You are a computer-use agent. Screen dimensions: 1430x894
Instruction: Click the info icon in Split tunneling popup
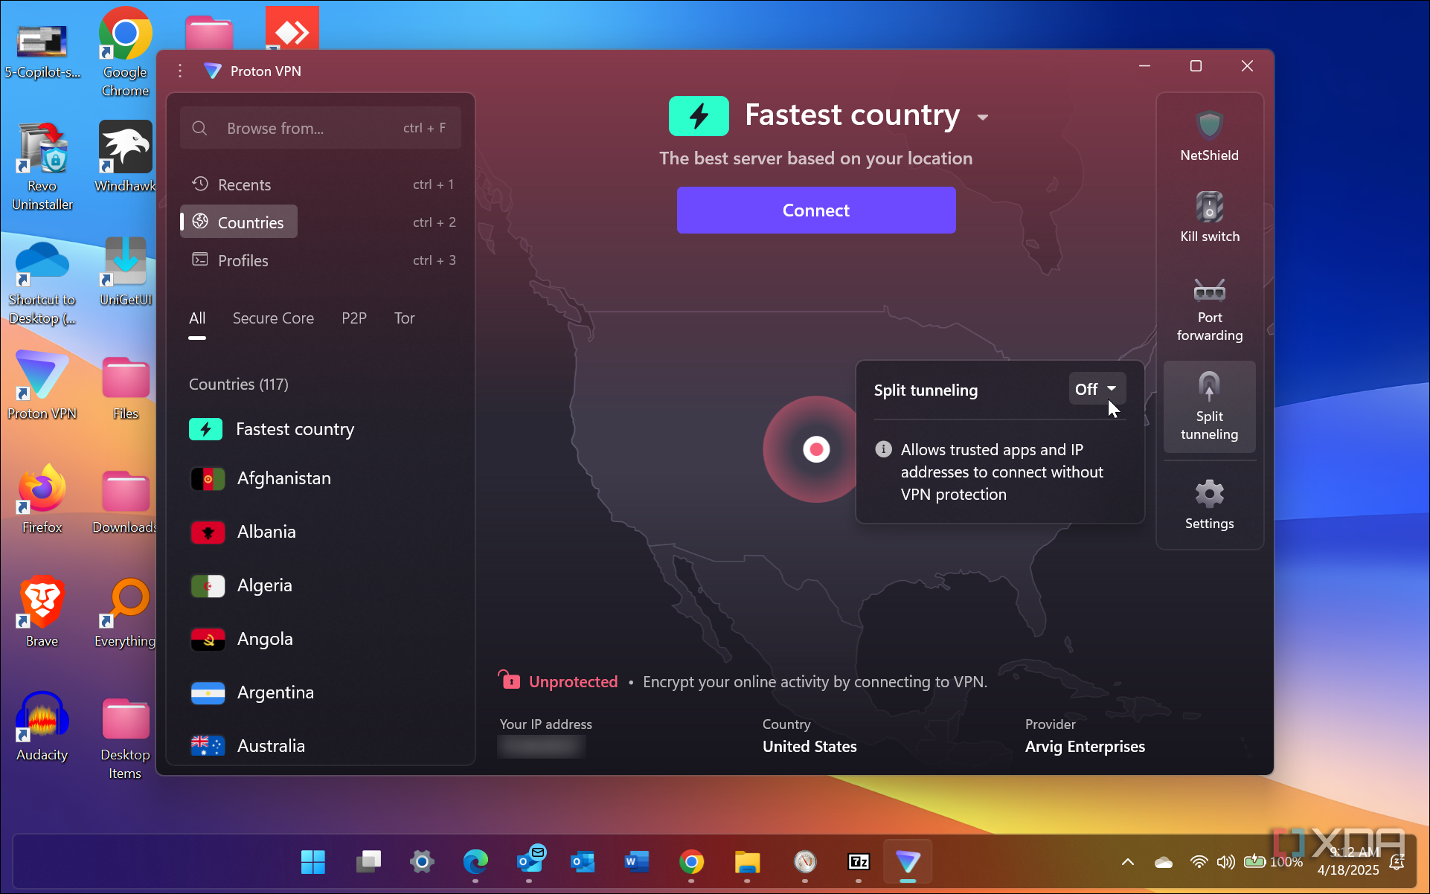coord(883,449)
